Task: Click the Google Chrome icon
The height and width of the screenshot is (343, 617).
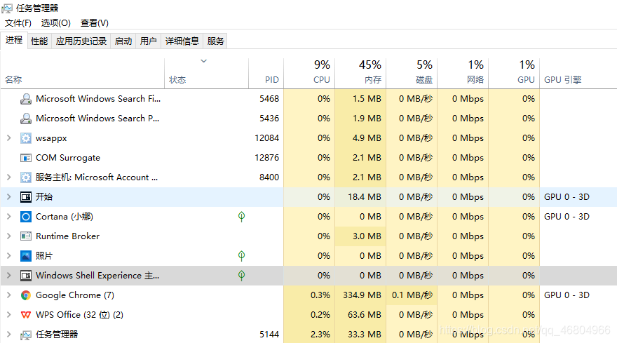Action: [x=25, y=295]
